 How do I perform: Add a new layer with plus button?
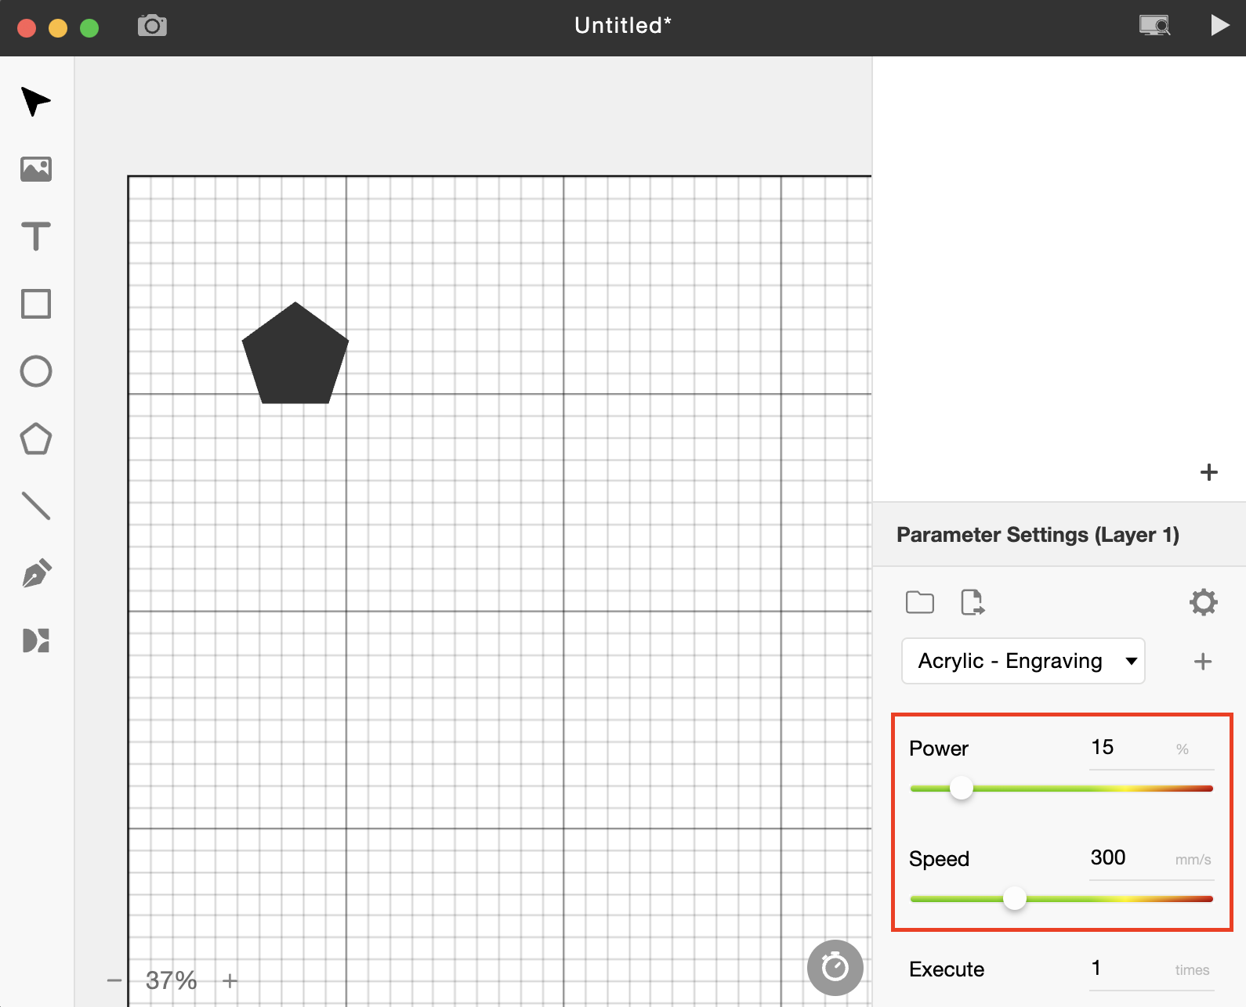tap(1208, 472)
